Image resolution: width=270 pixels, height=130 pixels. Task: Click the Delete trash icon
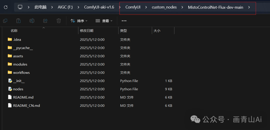[x=59, y=21]
